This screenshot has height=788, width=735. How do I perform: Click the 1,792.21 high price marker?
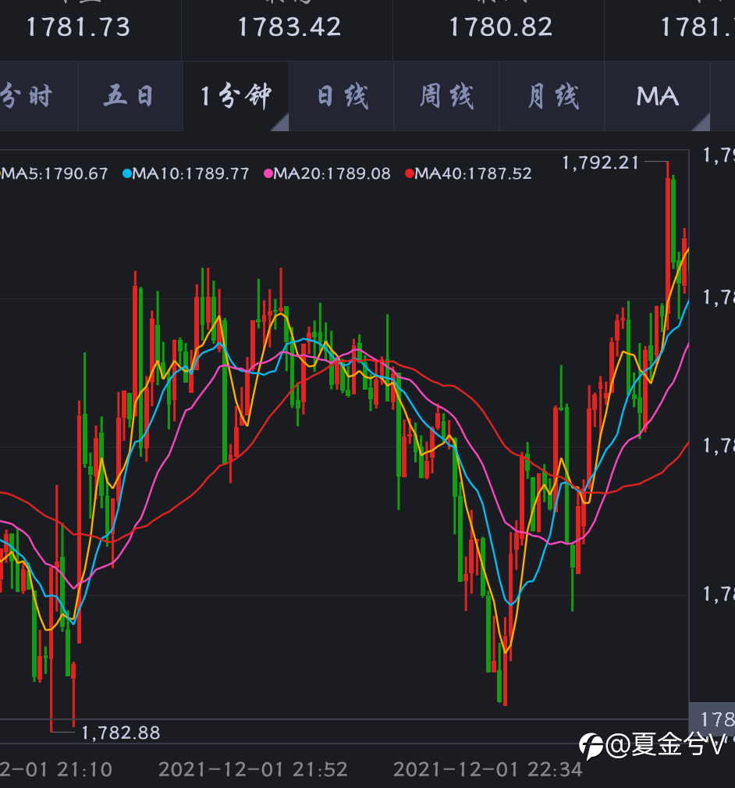(601, 162)
